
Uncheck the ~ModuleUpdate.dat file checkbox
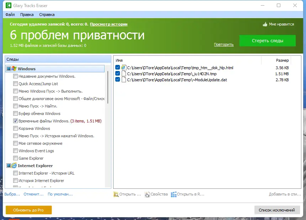point(117,79)
